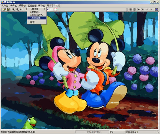160x134 pixels.
Task: Click the Mickey and Minnie image canvas
Action: (x=80, y=70)
